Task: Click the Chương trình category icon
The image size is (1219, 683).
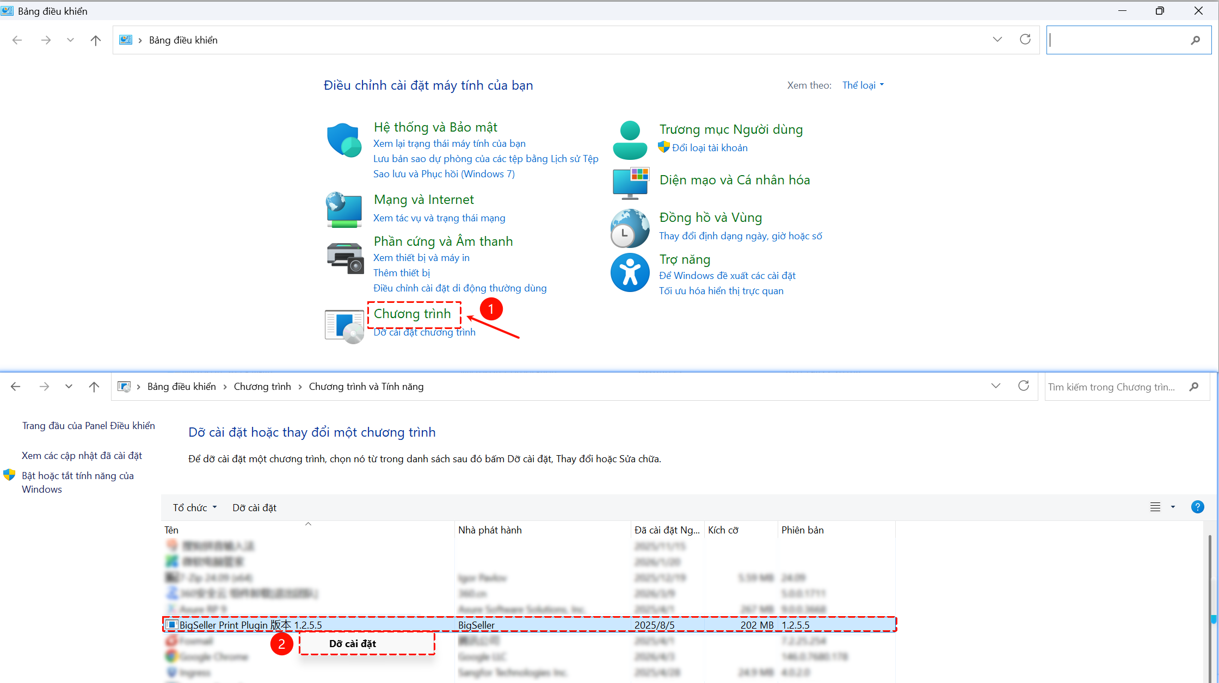Action: (x=344, y=326)
